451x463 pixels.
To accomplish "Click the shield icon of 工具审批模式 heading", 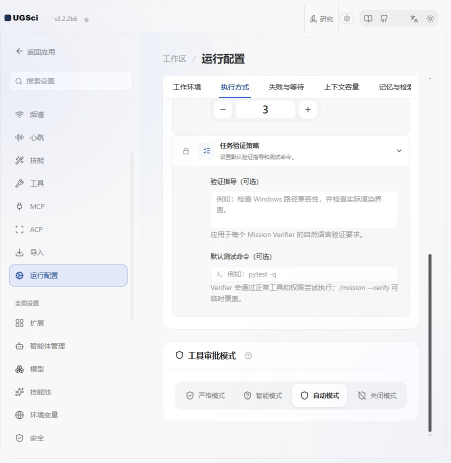I will click(x=179, y=355).
